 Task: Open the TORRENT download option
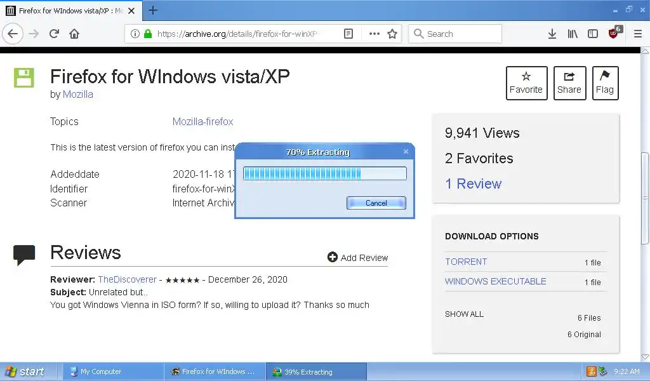(466, 262)
